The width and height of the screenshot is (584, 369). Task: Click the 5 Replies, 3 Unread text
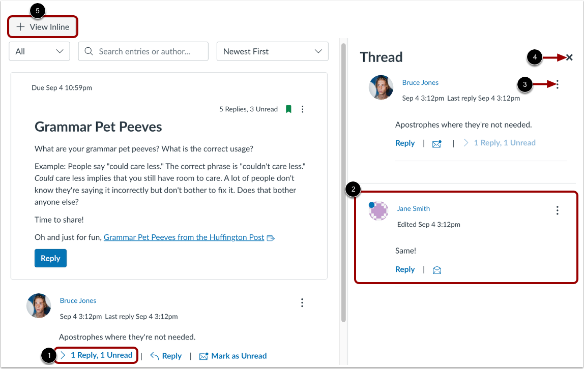(248, 109)
